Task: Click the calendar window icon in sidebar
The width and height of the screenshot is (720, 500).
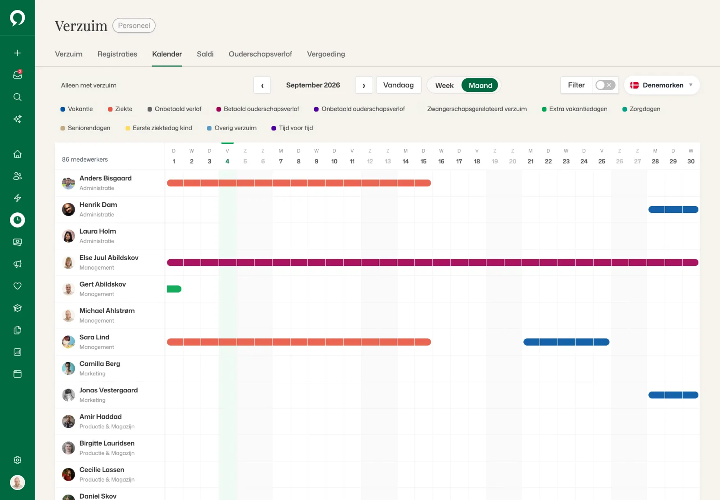Action: coord(18,374)
